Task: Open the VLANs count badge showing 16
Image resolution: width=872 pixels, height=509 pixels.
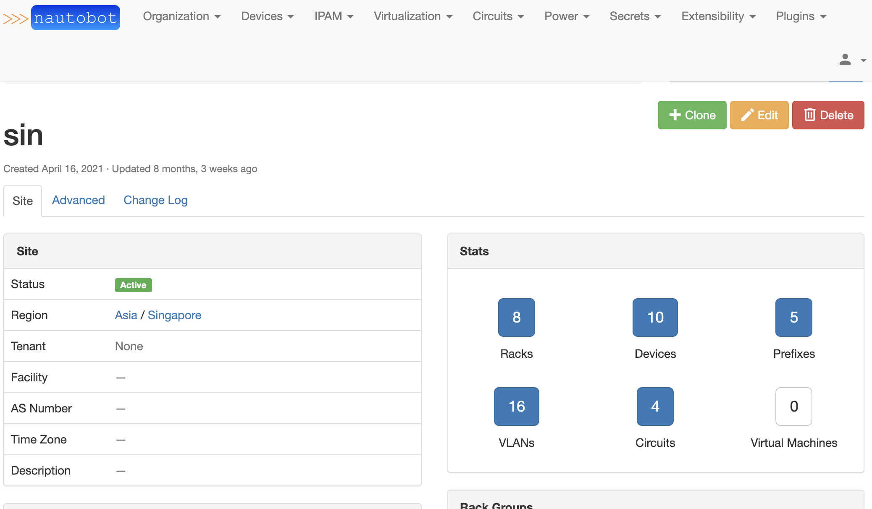Action: click(x=516, y=407)
